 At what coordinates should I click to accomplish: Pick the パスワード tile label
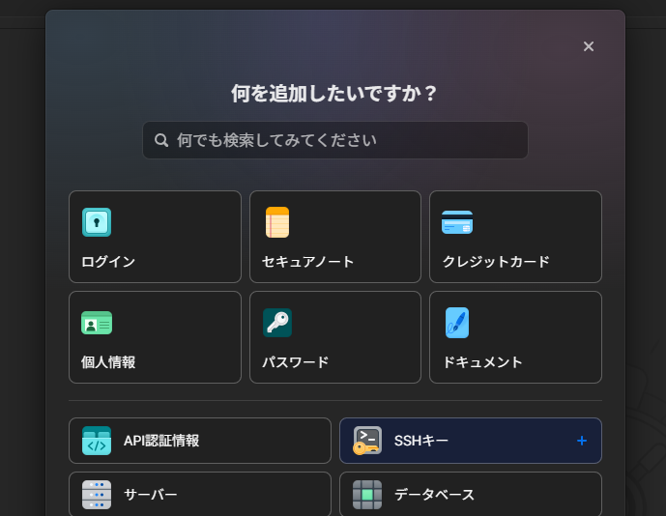[x=296, y=362]
